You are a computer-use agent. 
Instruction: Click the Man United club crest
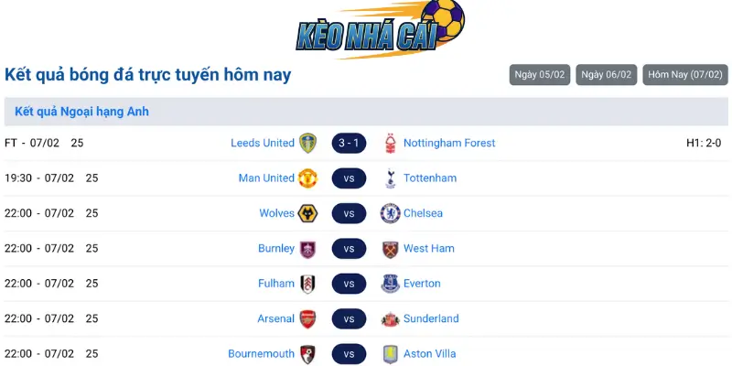coord(308,178)
